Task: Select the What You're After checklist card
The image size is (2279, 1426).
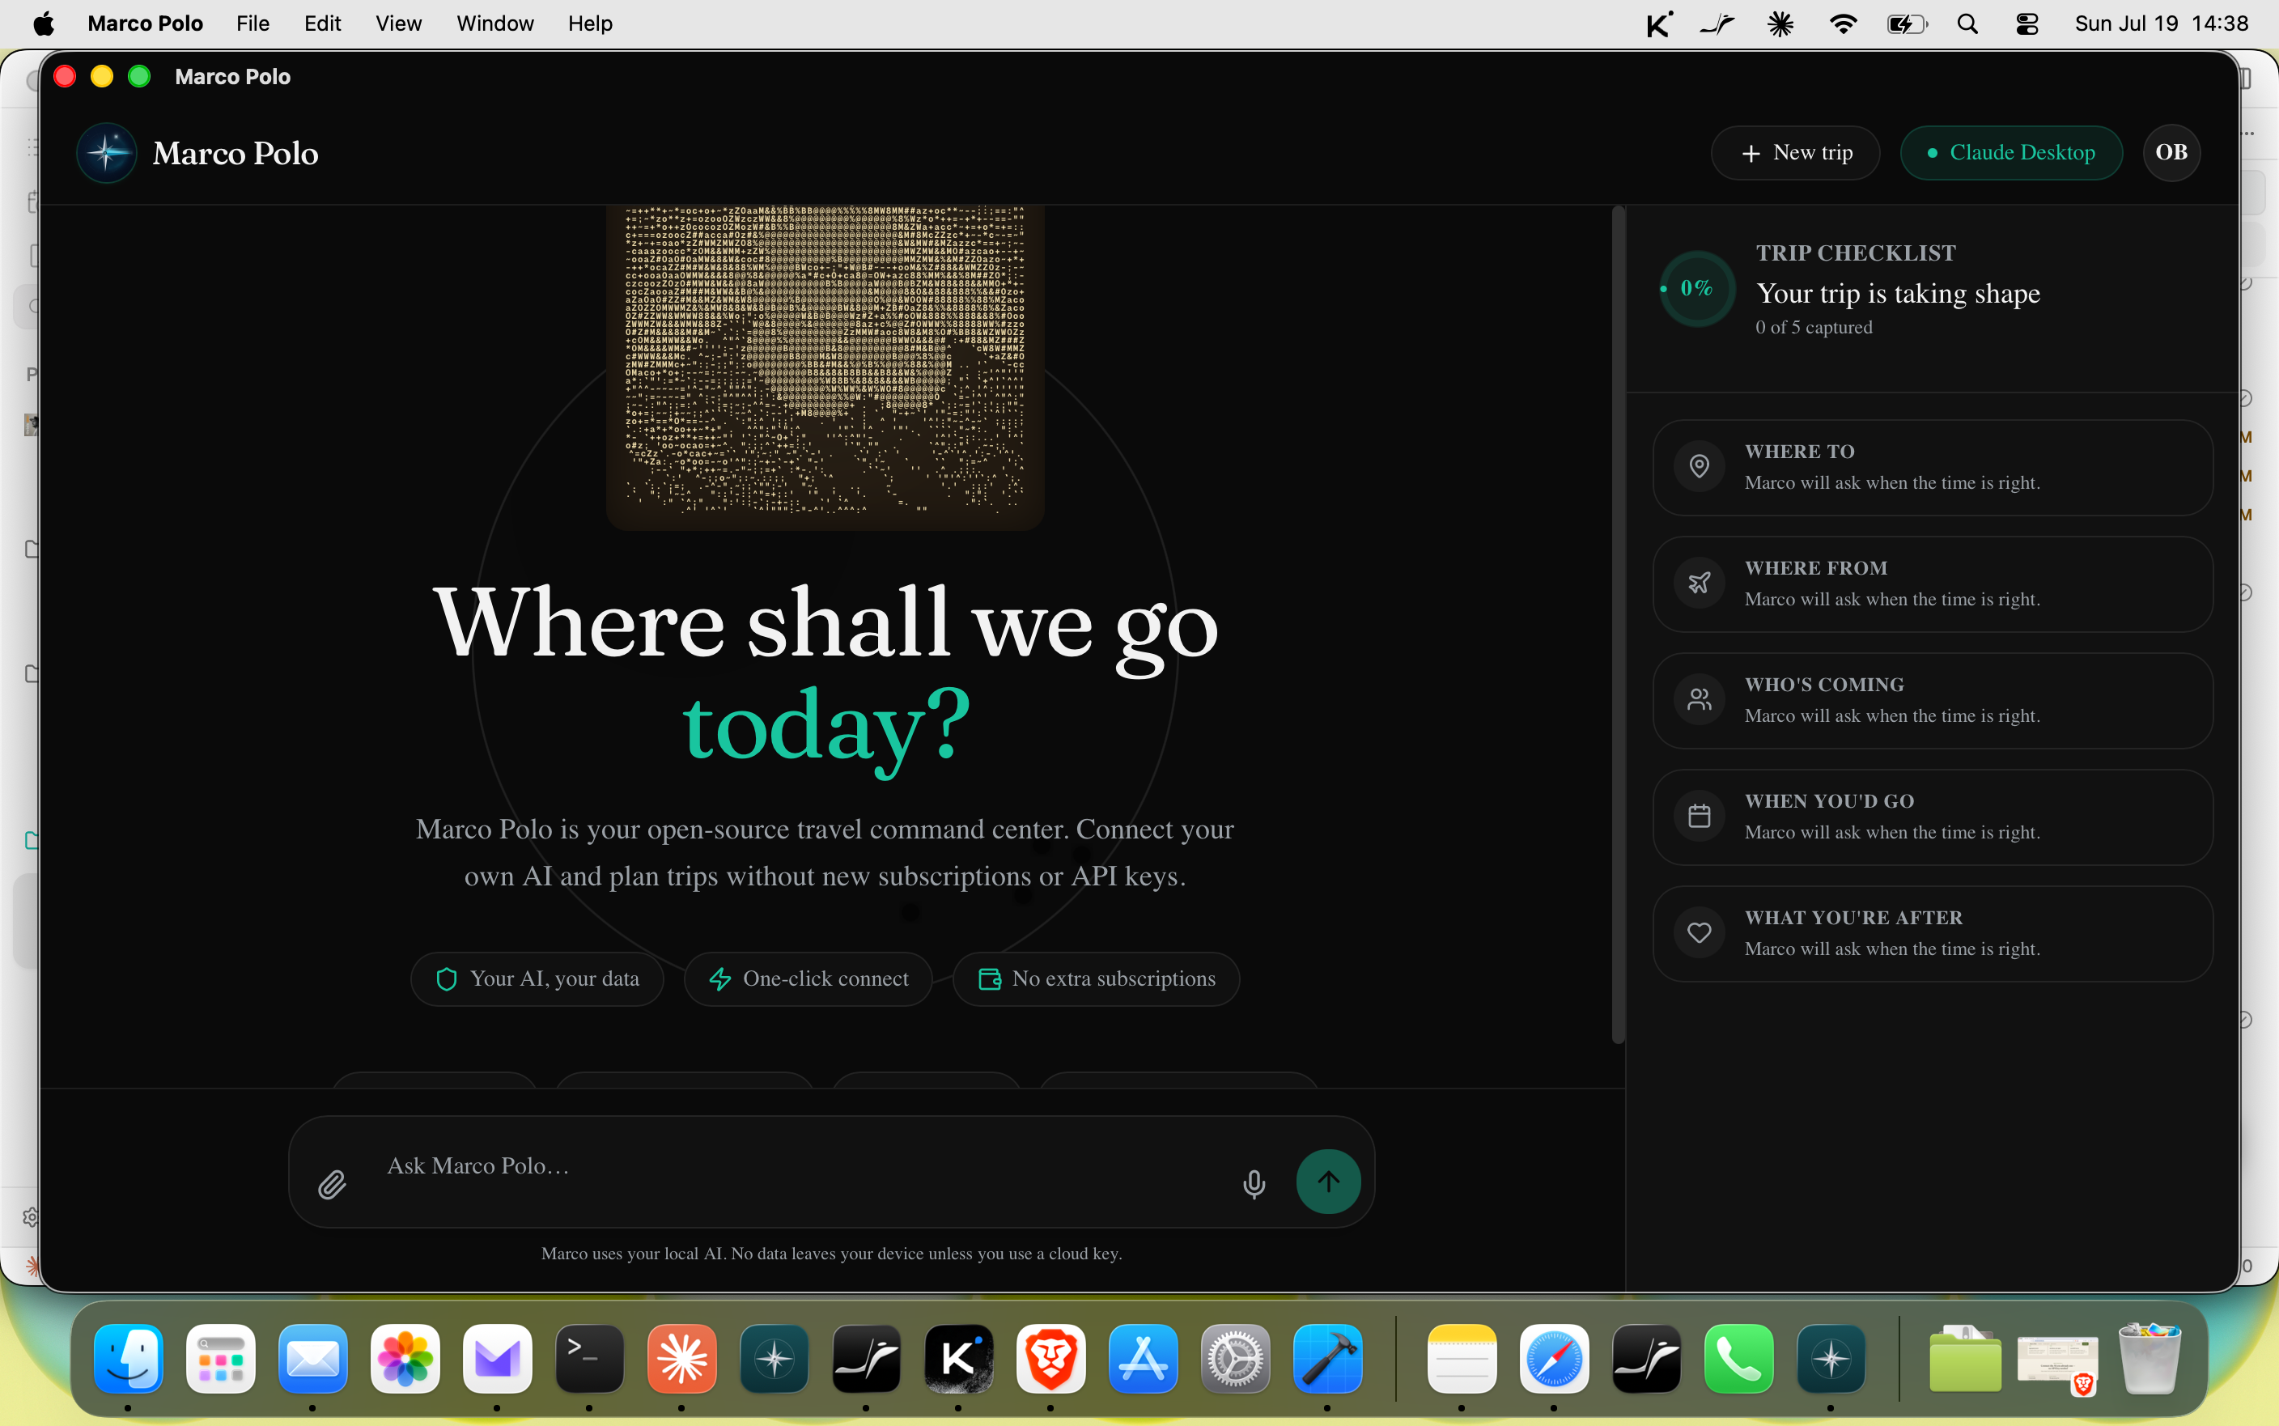Action: (x=1932, y=934)
